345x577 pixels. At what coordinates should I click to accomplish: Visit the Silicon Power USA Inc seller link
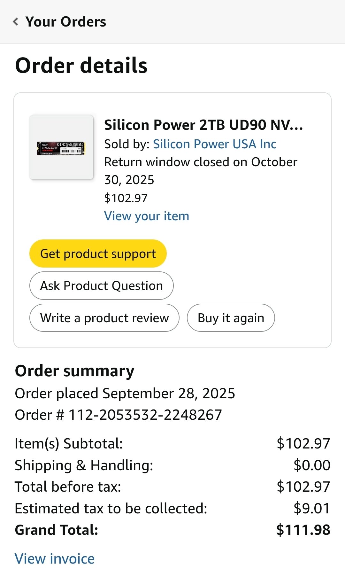[x=214, y=144]
